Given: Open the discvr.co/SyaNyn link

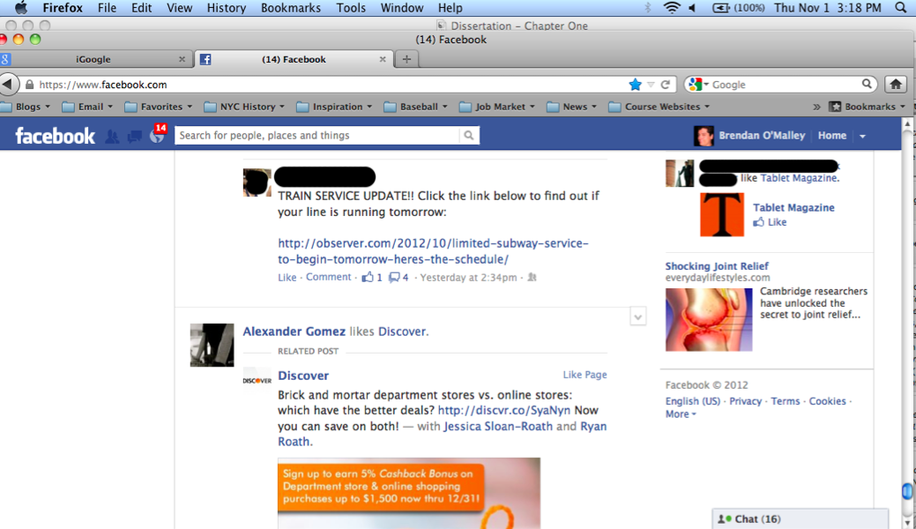Looking at the screenshot, I should pos(504,410).
